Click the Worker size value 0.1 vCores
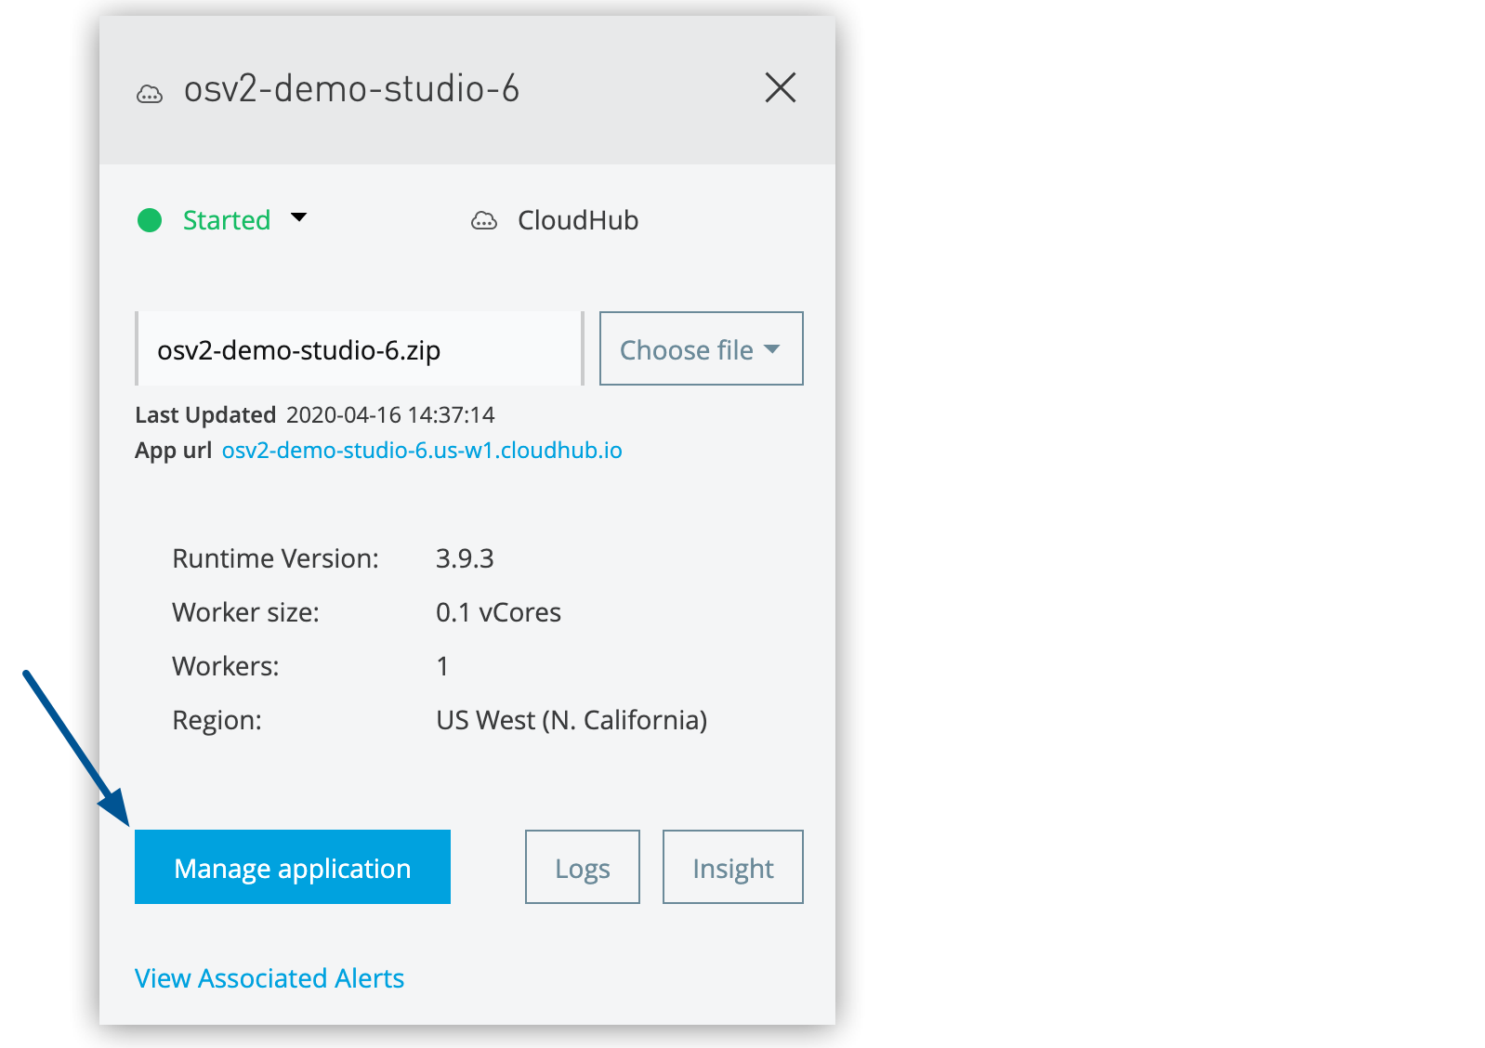1485x1048 pixels. pyautogui.click(x=498, y=612)
